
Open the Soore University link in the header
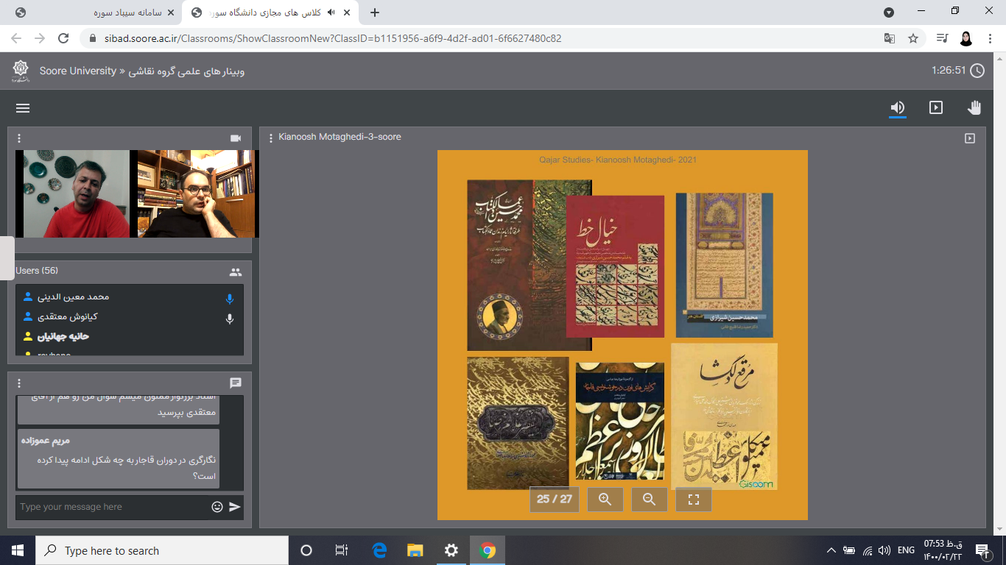(78, 71)
